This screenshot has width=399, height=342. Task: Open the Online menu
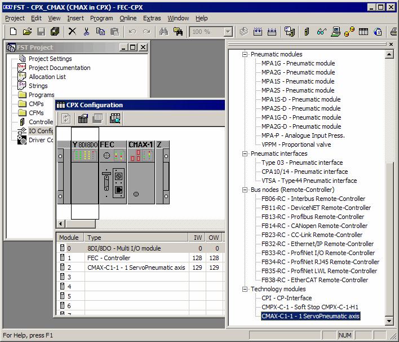tap(128, 19)
